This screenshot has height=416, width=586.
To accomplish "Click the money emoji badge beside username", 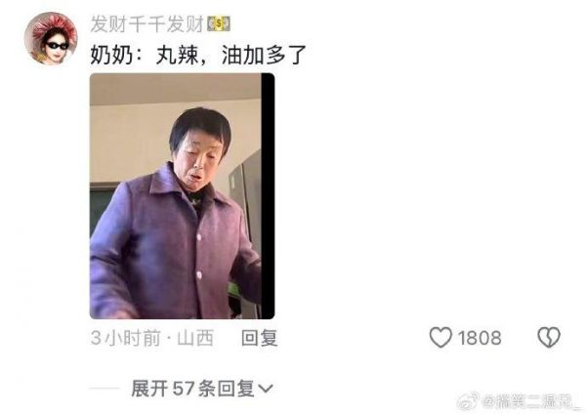I will [219, 24].
